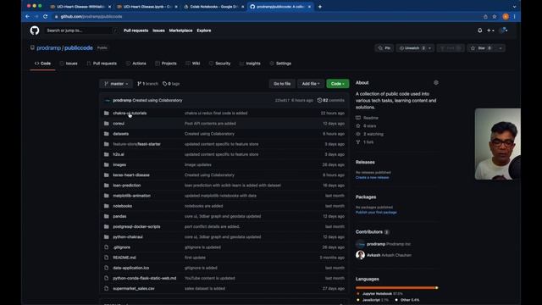Open the postgresql-docker-scripts folder
The width and height of the screenshot is (542, 305).
136,227
